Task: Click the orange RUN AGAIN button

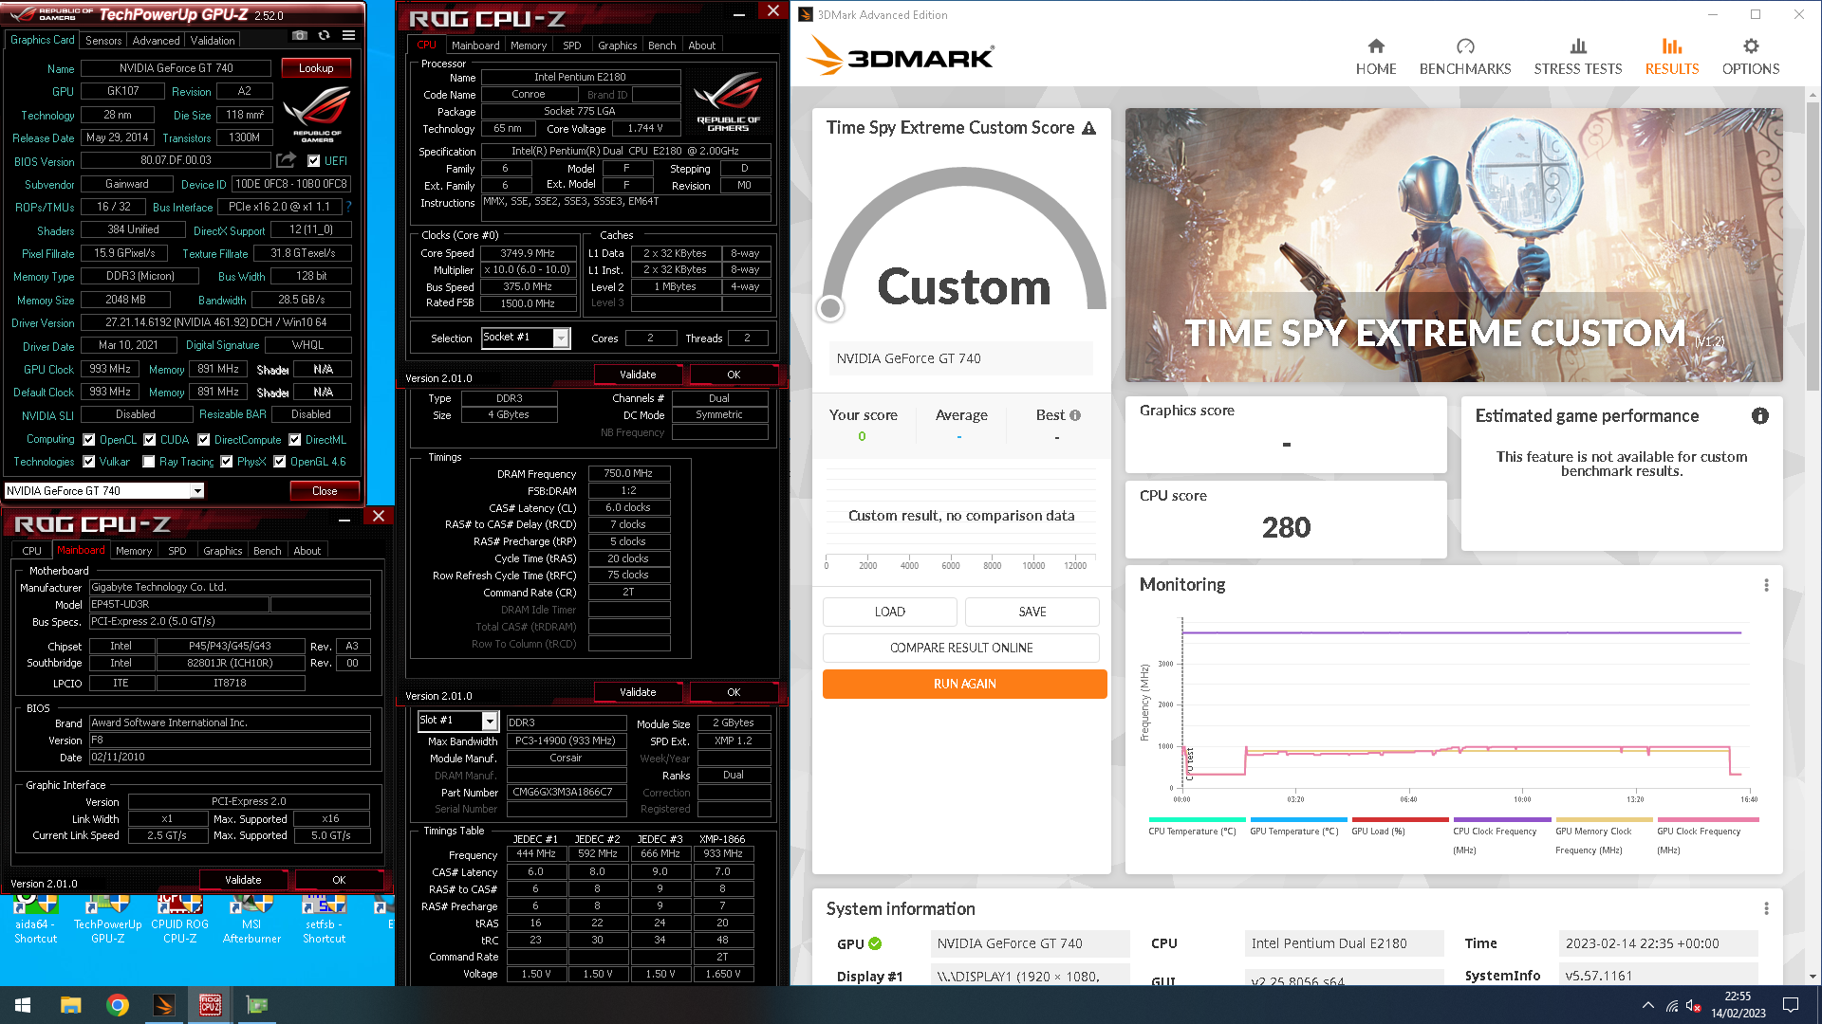Action: [x=964, y=685]
